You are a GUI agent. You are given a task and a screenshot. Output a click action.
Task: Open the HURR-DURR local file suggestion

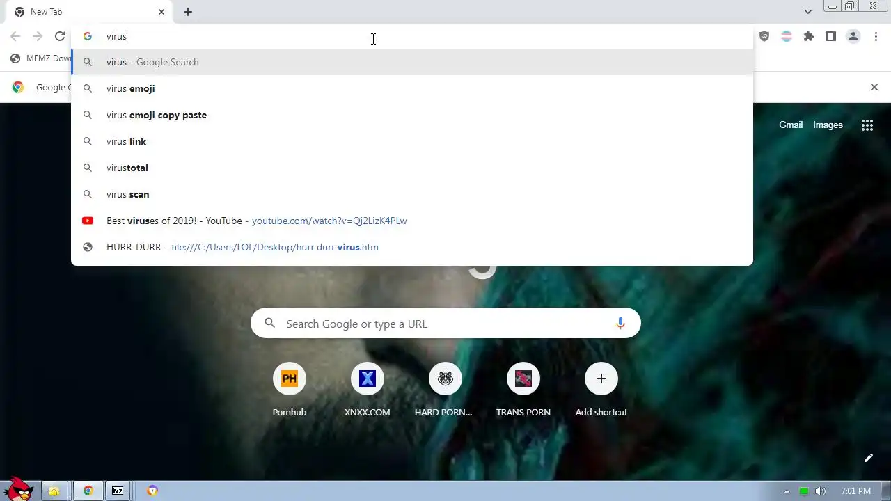click(412, 247)
